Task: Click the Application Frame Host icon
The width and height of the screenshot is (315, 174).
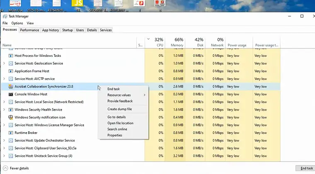Action: coord(11,71)
